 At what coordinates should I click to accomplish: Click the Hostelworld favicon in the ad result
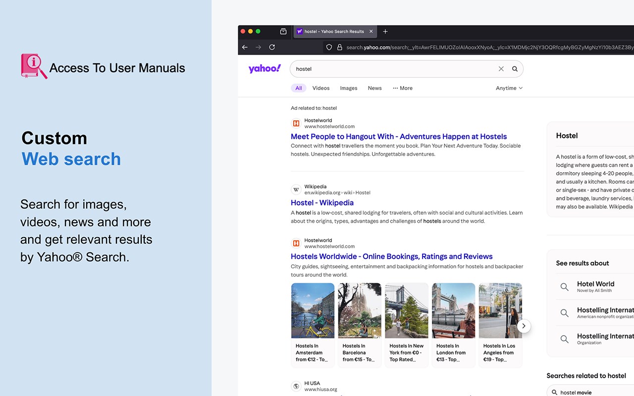pyautogui.click(x=296, y=123)
